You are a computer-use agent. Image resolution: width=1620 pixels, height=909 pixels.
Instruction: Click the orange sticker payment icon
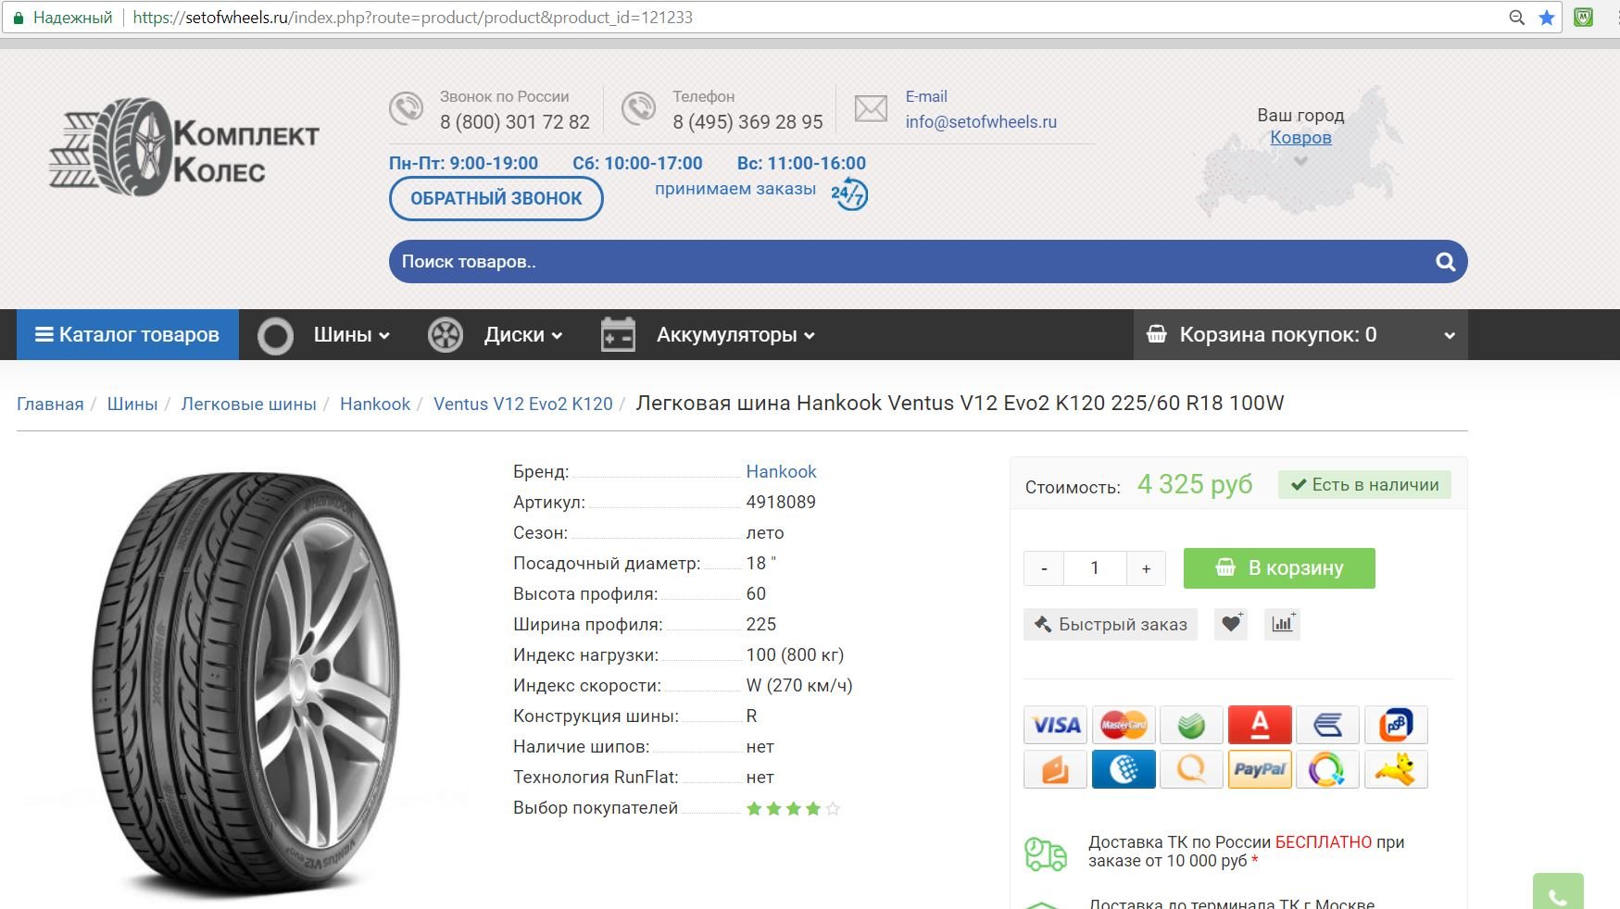click(x=1056, y=769)
